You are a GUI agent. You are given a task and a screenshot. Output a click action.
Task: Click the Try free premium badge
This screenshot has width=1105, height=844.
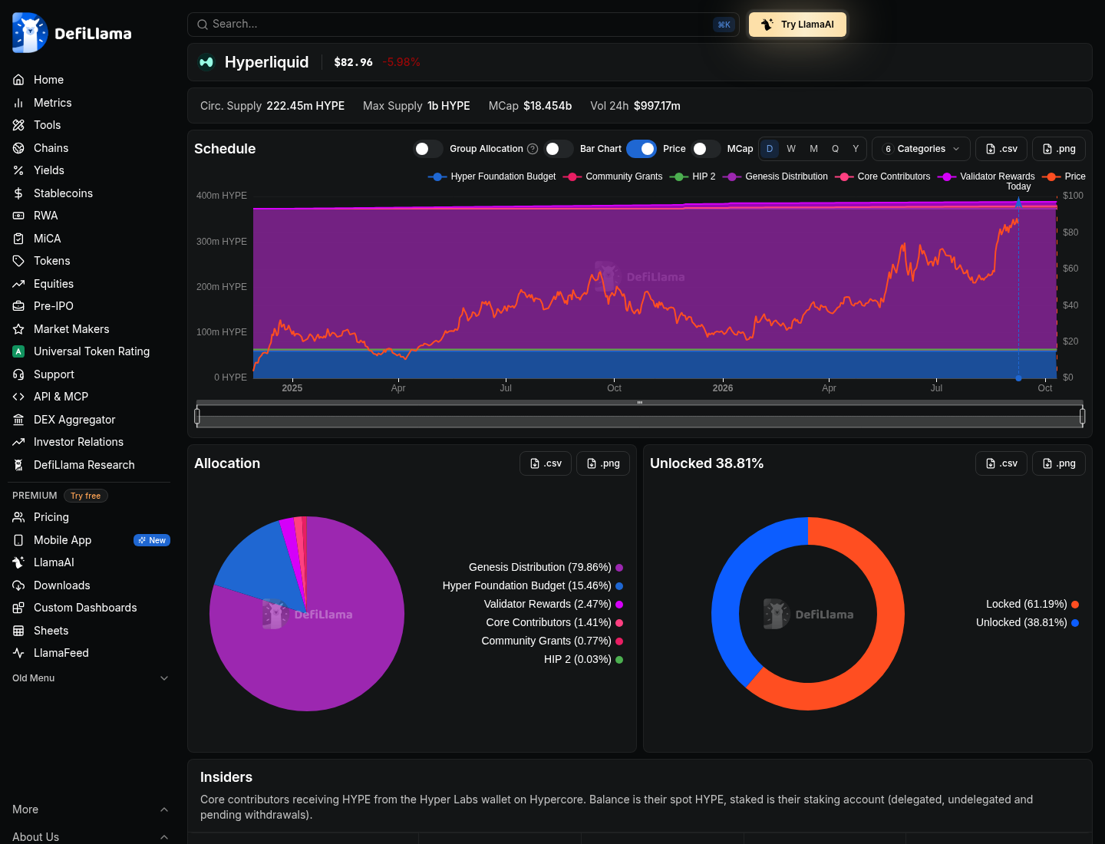point(86,496)
